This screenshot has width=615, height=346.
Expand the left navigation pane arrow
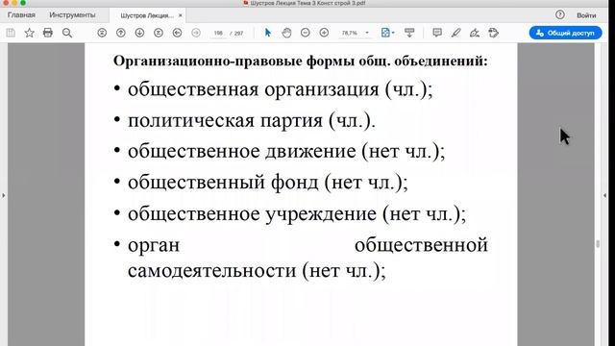coord(4,195)
